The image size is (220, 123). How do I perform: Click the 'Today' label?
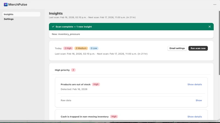[x=58, y=48]
